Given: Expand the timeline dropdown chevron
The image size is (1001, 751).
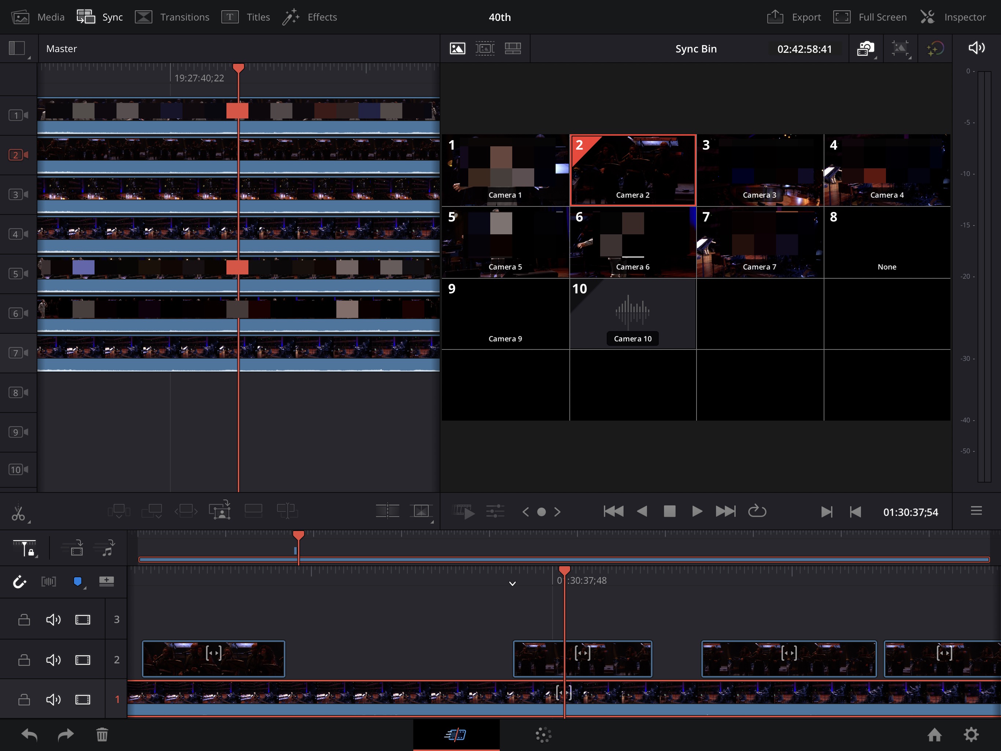Looking at the screenshot, I should click(x=511, y=583).
